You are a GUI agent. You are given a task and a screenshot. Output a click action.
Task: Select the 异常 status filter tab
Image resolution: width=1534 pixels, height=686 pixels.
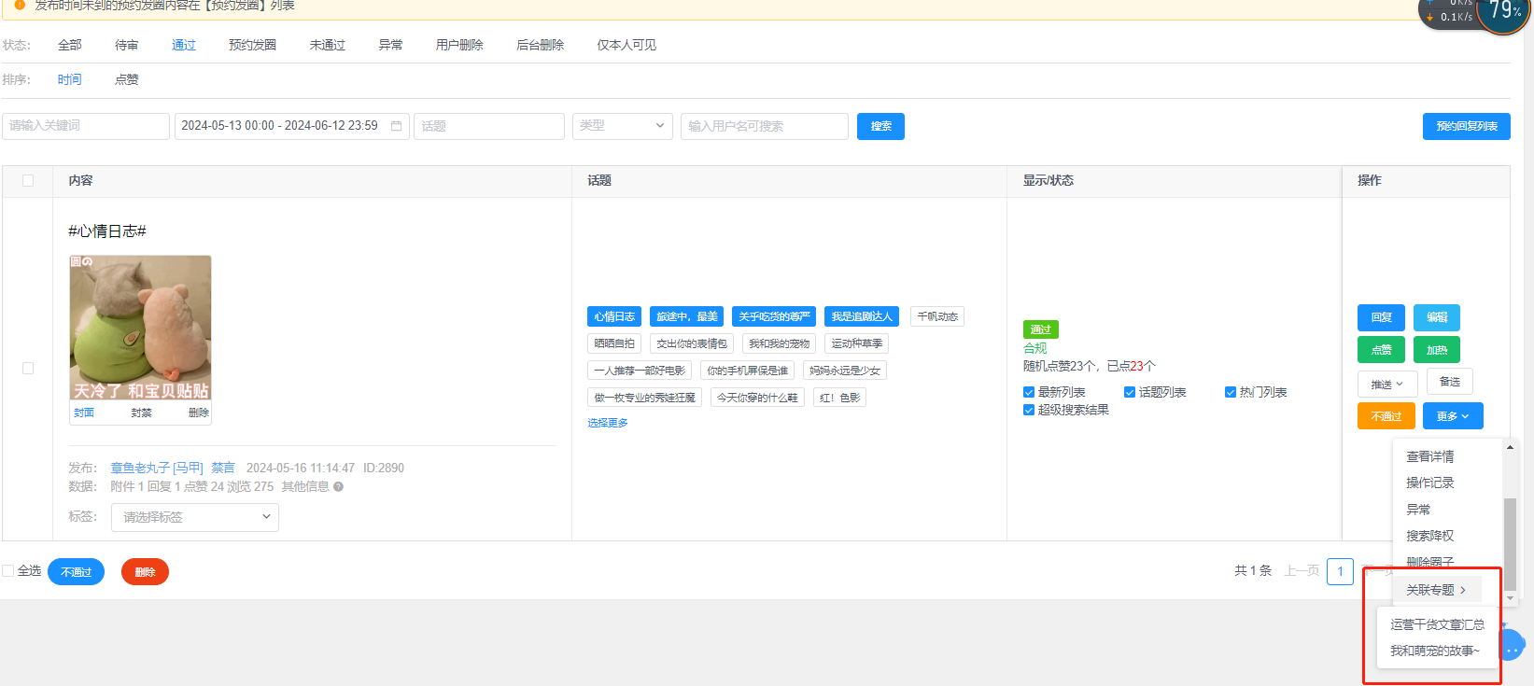tap(390, 45)
